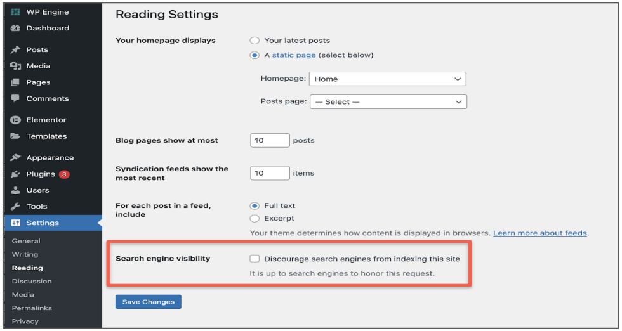Screen dimensions: 622x331
Task: Click Syndication feeds items number field
Action: point(270,173)
